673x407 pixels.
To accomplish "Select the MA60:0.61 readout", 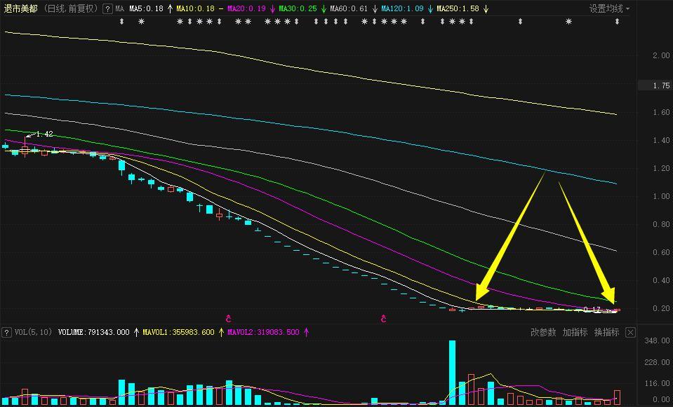I will click(x=349, y=8).
